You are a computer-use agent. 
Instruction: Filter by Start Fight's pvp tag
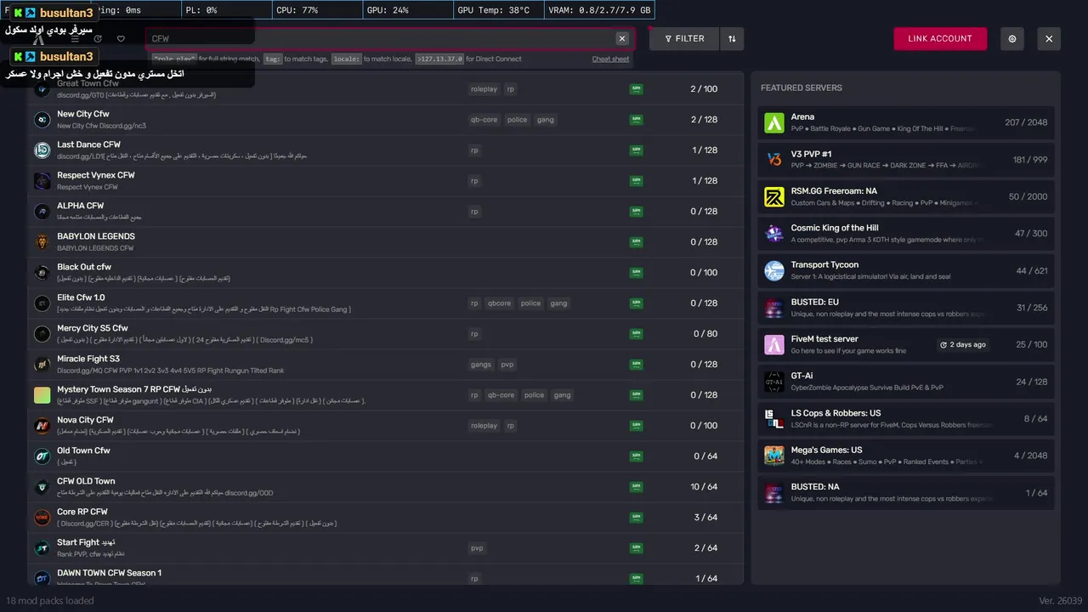point(477,548)
